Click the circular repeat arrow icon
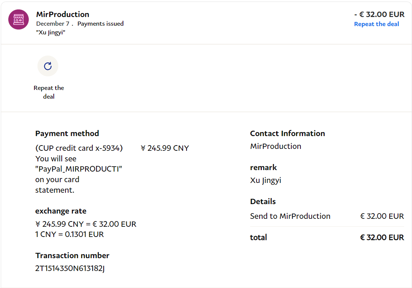 (48, 66)
